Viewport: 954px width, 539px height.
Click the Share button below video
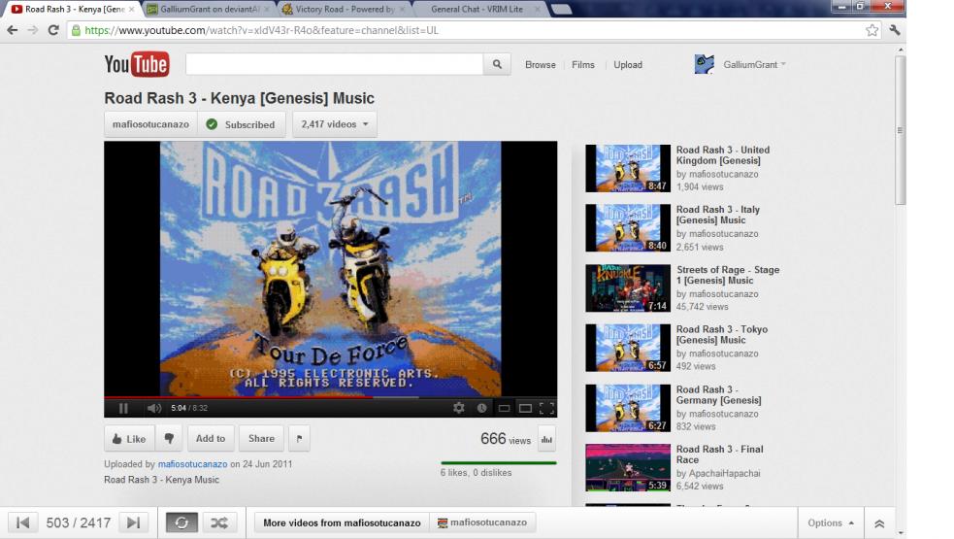click(x=261, y=439)
